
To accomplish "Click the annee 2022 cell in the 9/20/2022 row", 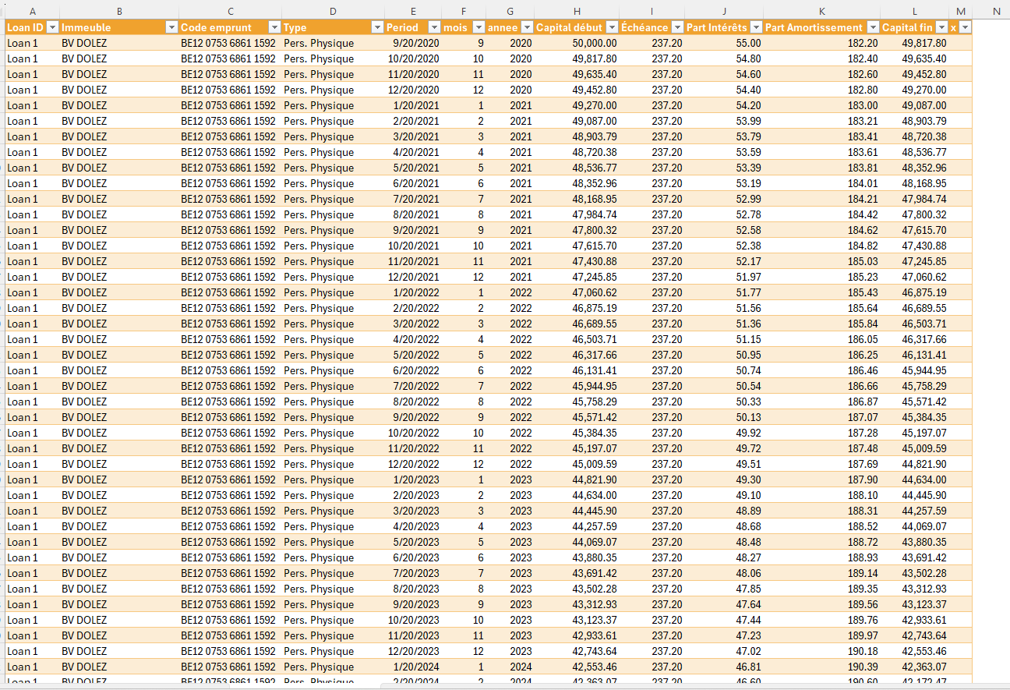I will point(510,417).
